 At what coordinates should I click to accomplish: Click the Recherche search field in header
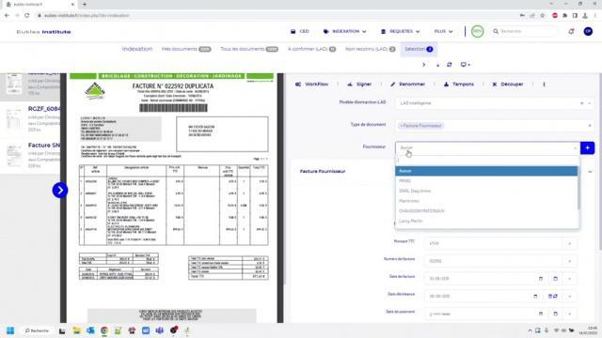[524, 31]
